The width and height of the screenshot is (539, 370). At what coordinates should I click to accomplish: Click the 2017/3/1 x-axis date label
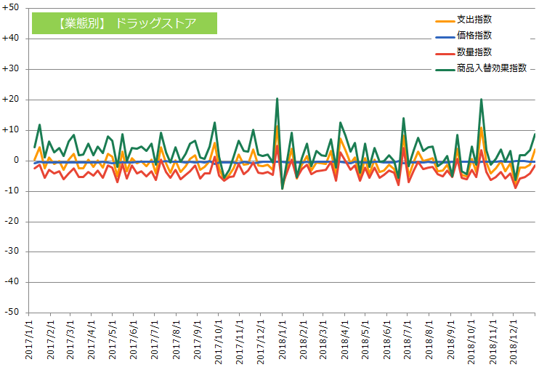click(70, 340)
